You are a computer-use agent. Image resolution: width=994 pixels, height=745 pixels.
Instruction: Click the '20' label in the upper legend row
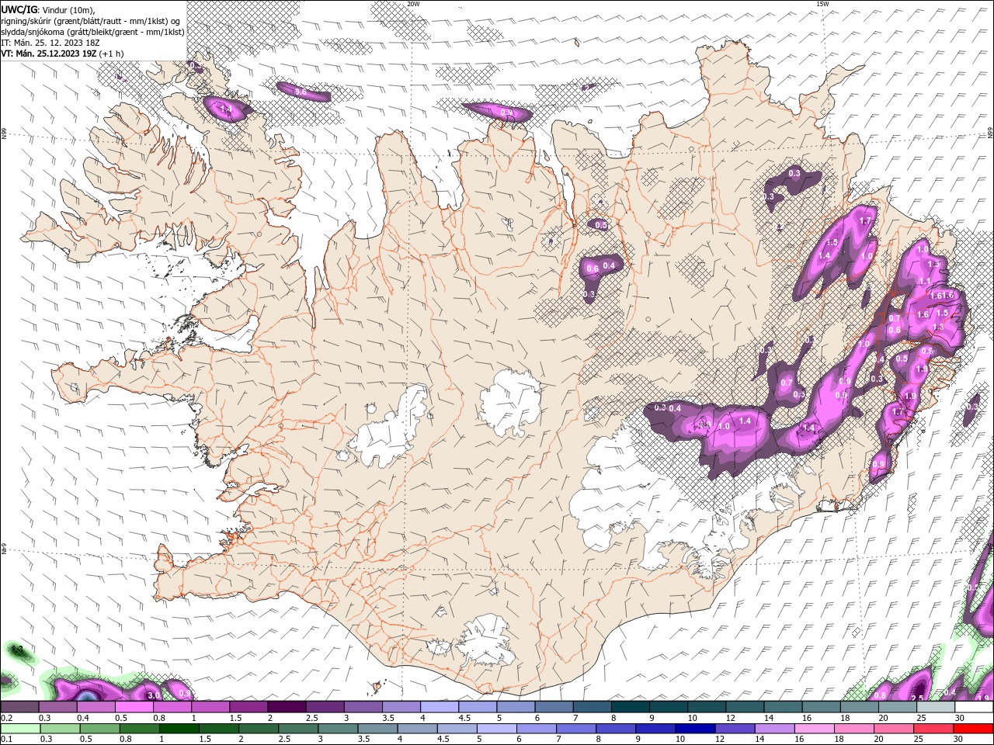tap(884, 719)
